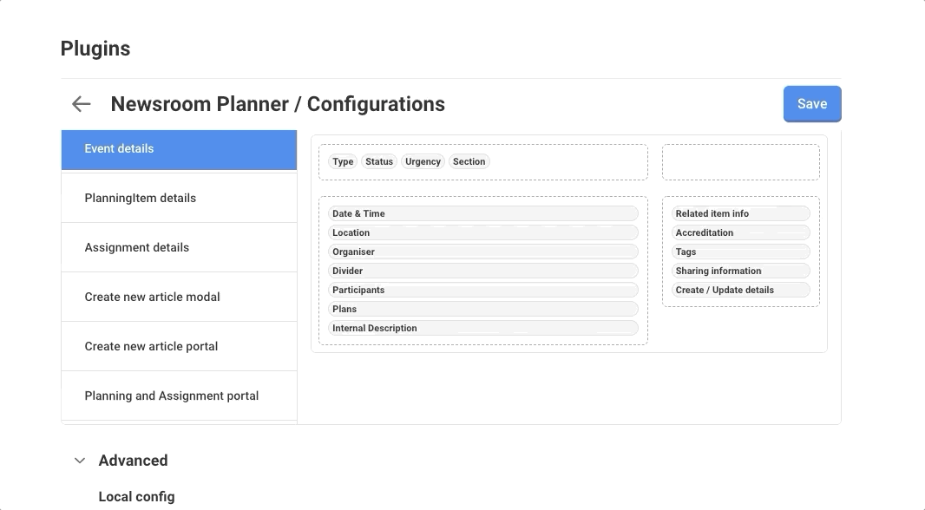Click the Urgency field chip
Viewport: 925px width, 510px height.
(423, 161)
